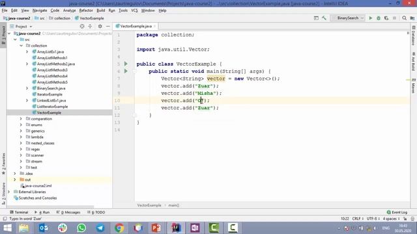
Task: Open the Run tool window
Action: click(x=42, y=213)
